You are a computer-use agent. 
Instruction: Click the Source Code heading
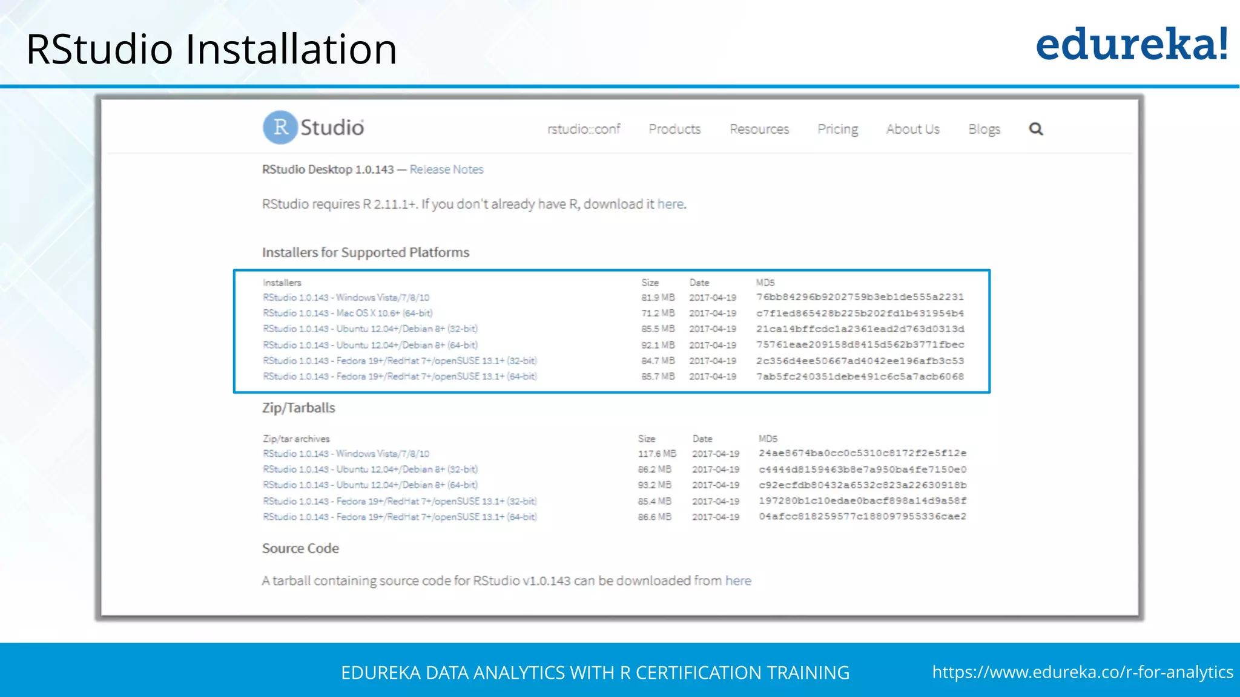pyautogui.click(x=300, y=548)
